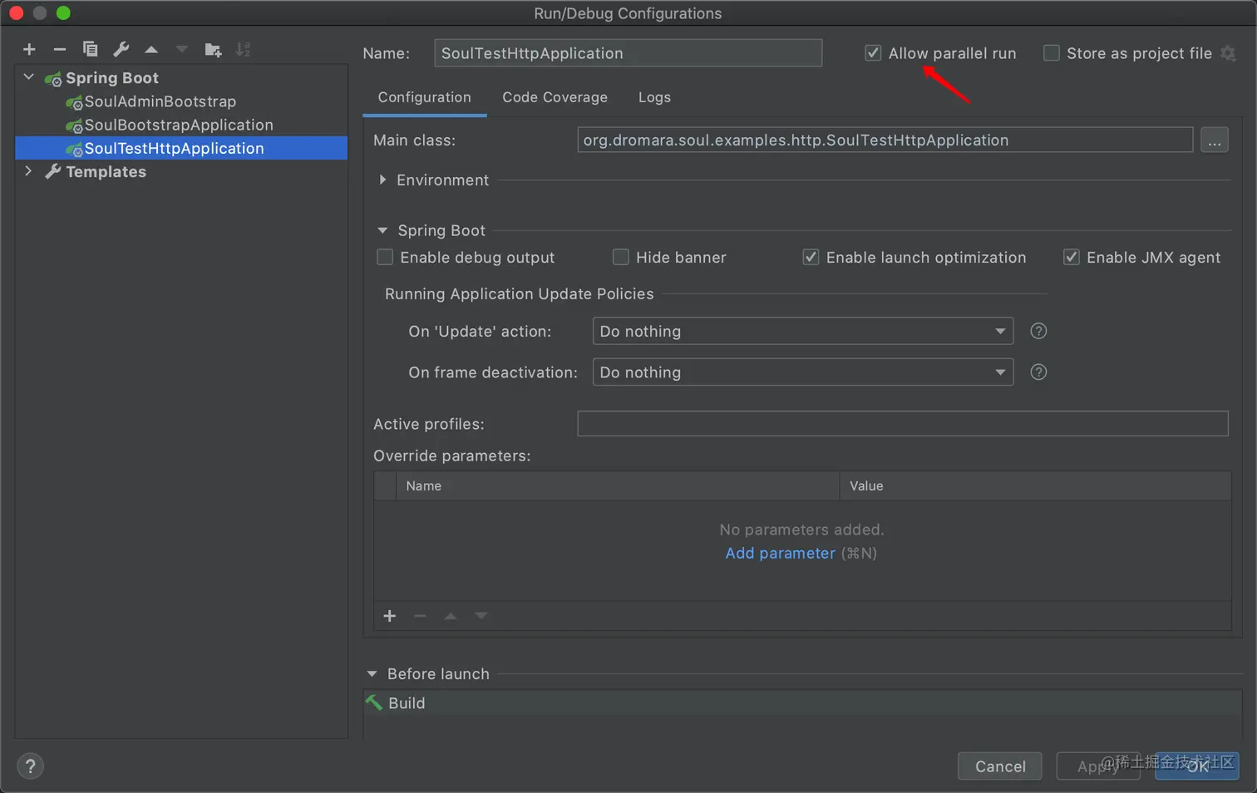Switch to the Code Coverage tab
Viewport: 1257px width, 793px height.
[x=555, y=97]
